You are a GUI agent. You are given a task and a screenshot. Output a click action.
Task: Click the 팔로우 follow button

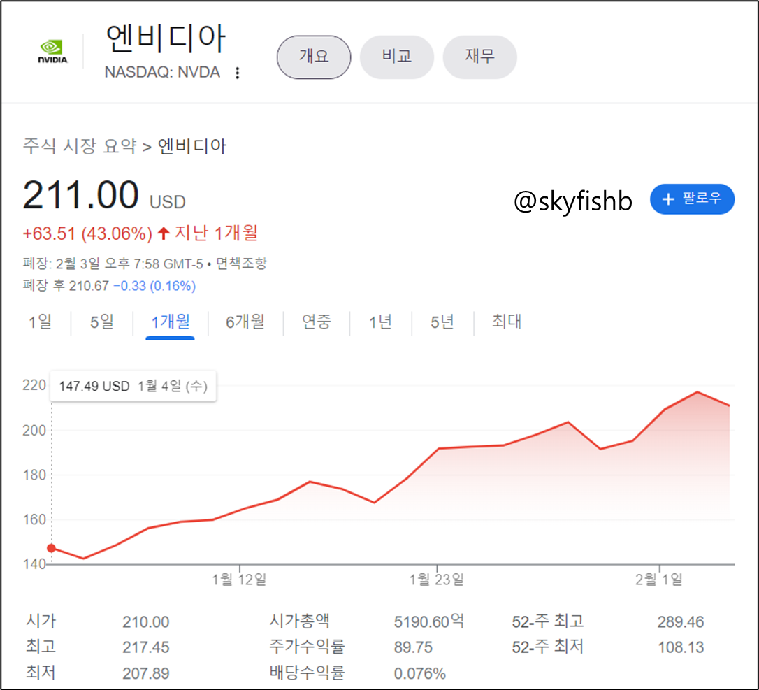(692, 199)
